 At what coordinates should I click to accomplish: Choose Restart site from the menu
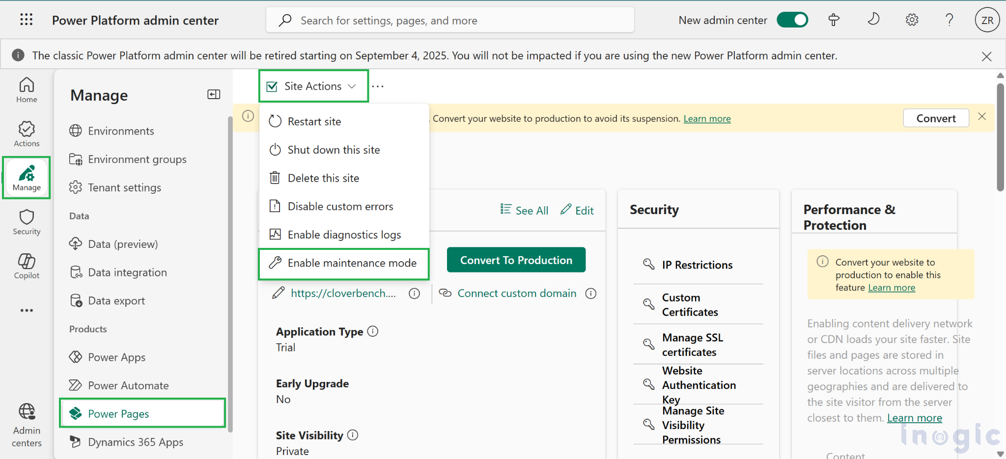click(x=344, y=121)
